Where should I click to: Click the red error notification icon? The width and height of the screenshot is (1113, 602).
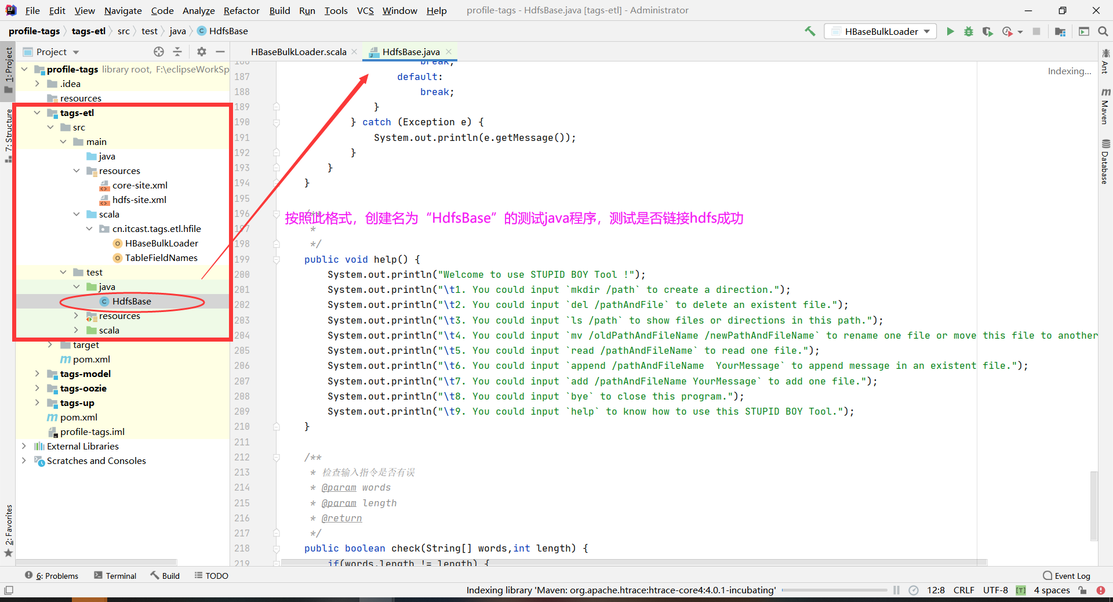[1101, 590]
